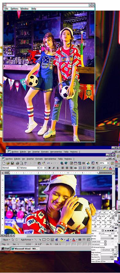This screenshot has width=120, height=273.
Task: Click the Numbered list icon
Action: coord(80,168)
